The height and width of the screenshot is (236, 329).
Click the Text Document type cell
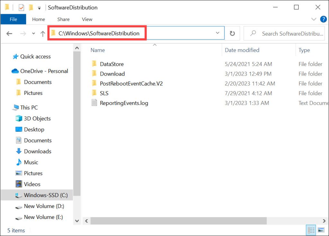[313, 103]
